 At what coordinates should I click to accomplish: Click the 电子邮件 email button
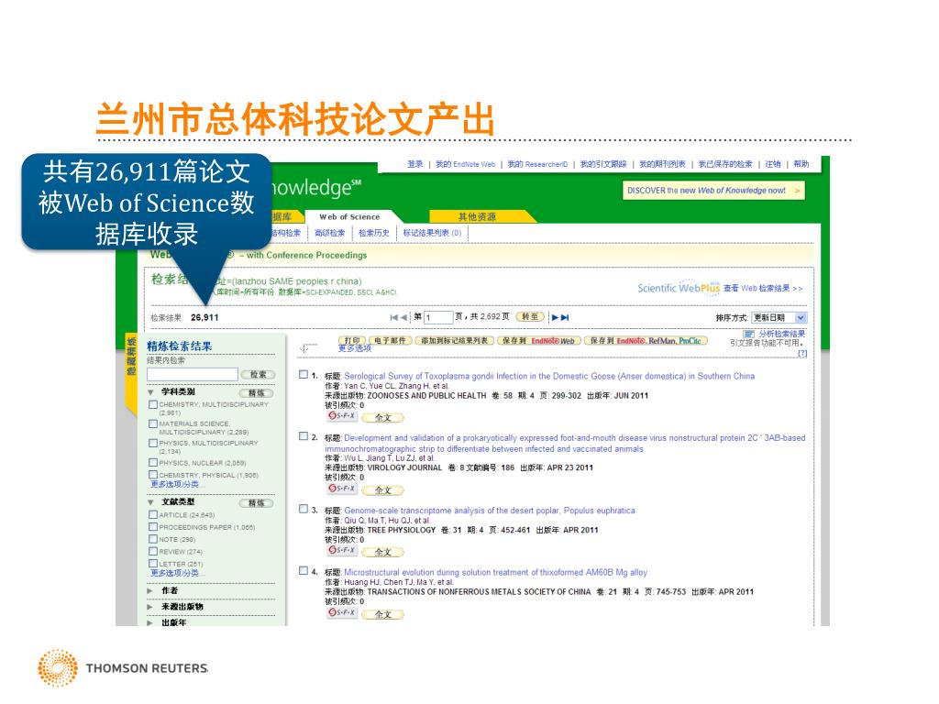pyautogui.click(x=391, y=341)
